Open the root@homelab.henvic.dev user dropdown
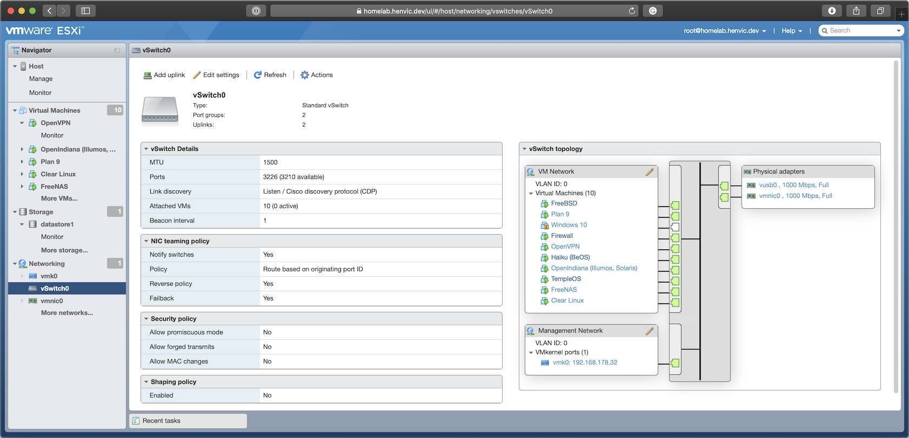Screen dimensions: 909x438 (x=725, y=31)
